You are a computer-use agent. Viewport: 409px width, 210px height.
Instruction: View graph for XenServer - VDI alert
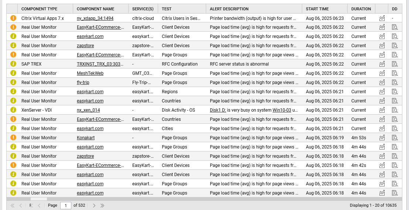click(x=382, y=110)
